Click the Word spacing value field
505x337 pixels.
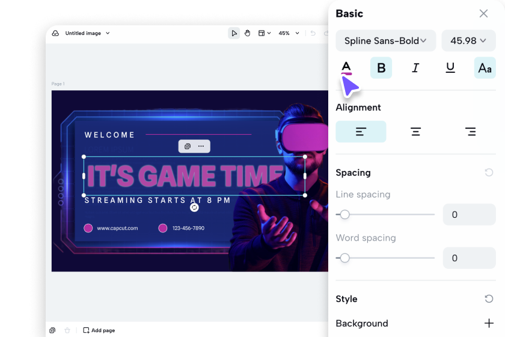coord(470,258)
